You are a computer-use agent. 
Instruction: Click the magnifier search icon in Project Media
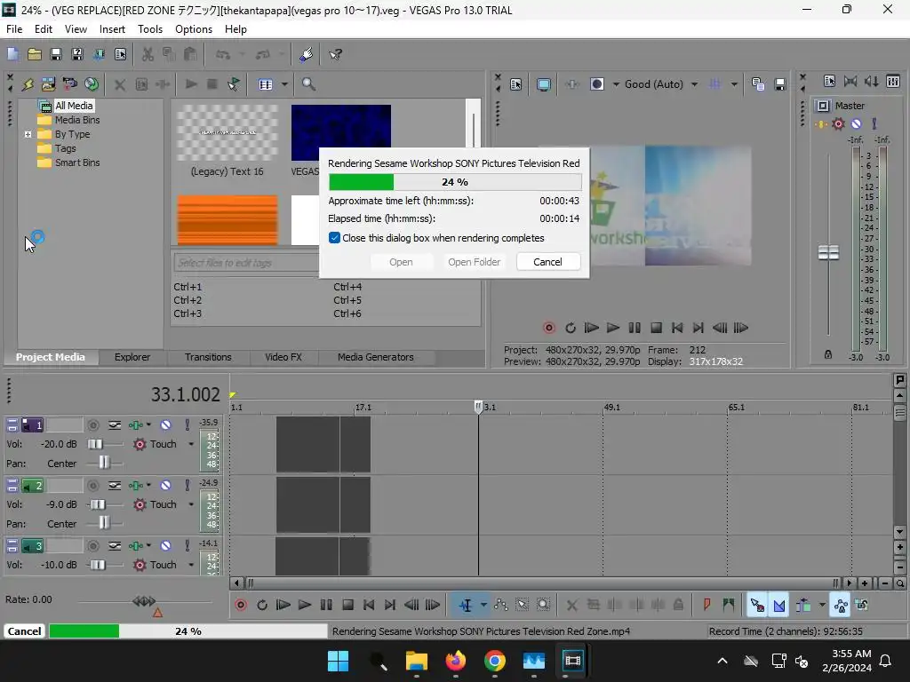coord(308,84)
